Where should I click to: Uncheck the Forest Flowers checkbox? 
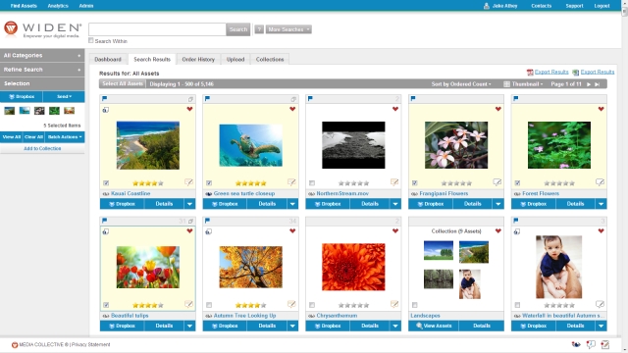tap(517, 183)
